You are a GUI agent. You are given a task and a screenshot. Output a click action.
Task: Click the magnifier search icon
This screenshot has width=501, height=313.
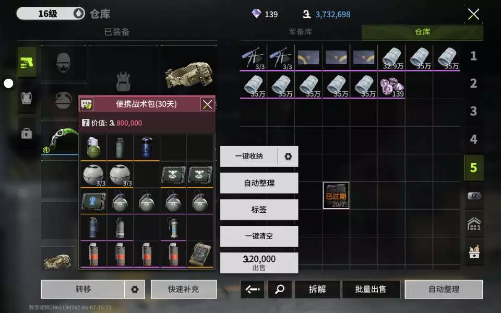click(280, 290)
